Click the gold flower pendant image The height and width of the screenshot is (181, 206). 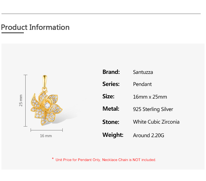(46, 100)
